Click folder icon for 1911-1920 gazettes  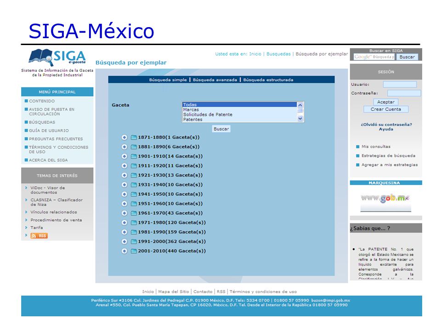pyautogui.click(x=134, y=166)
